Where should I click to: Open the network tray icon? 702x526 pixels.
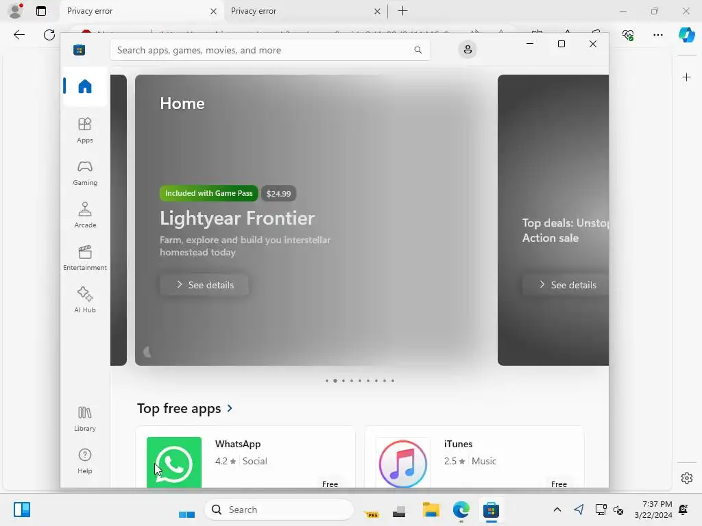click(601, 510)
